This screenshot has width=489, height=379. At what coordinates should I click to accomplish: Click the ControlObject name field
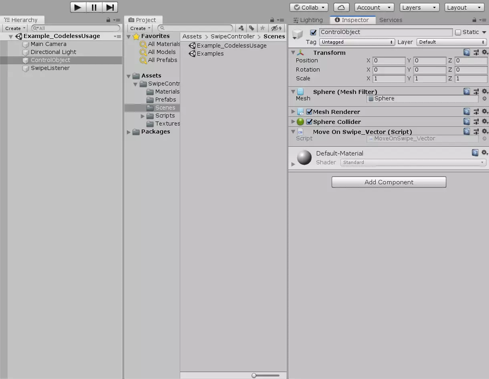coord(386,32)
